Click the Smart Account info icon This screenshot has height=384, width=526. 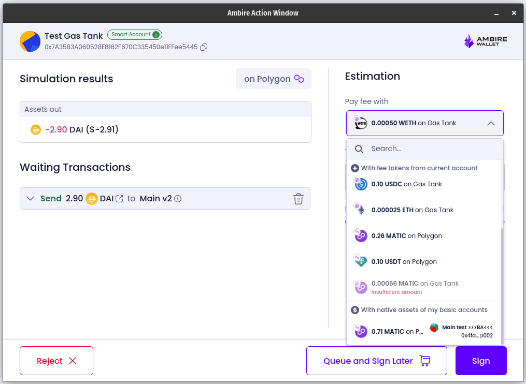click(x=156, y=35)
